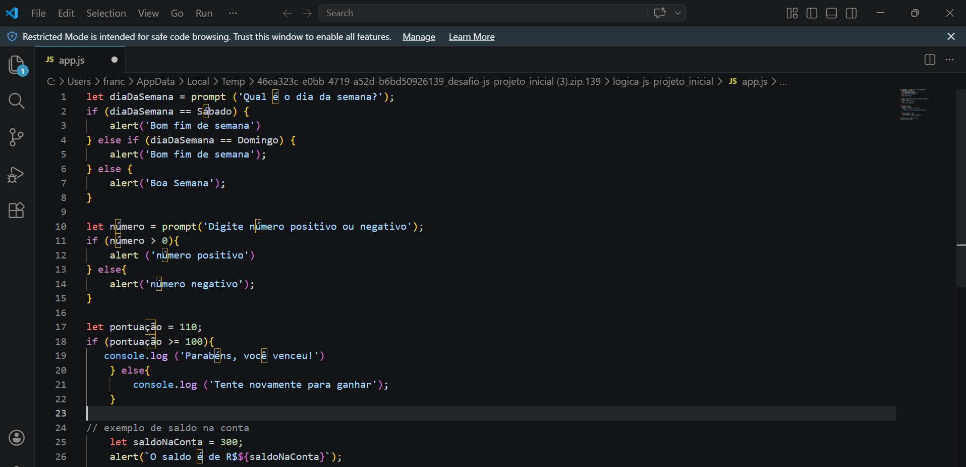Open the Accounts menu icon
This screenshot has height=467, width=966.
17,438
